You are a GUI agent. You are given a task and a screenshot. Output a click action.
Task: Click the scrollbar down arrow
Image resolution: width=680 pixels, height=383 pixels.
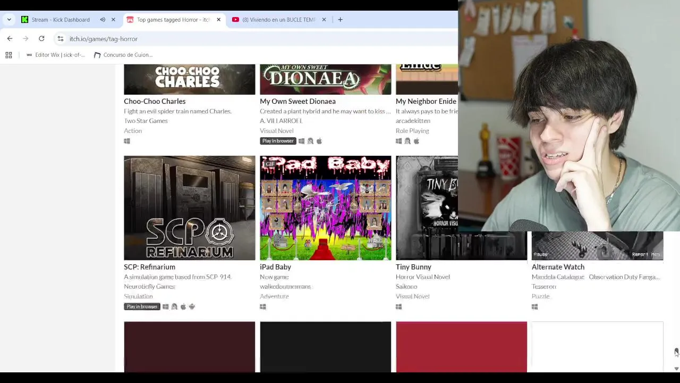[676, 369]
